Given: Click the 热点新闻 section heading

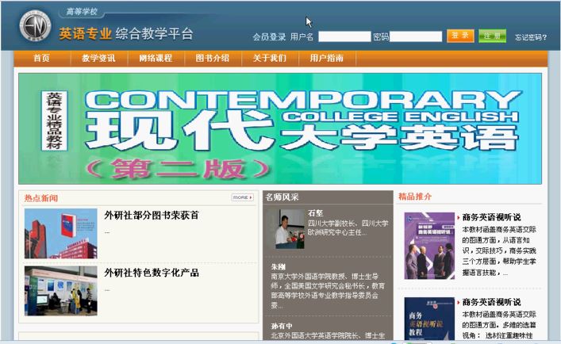Looking at the screenshot, I should [41, 198].
